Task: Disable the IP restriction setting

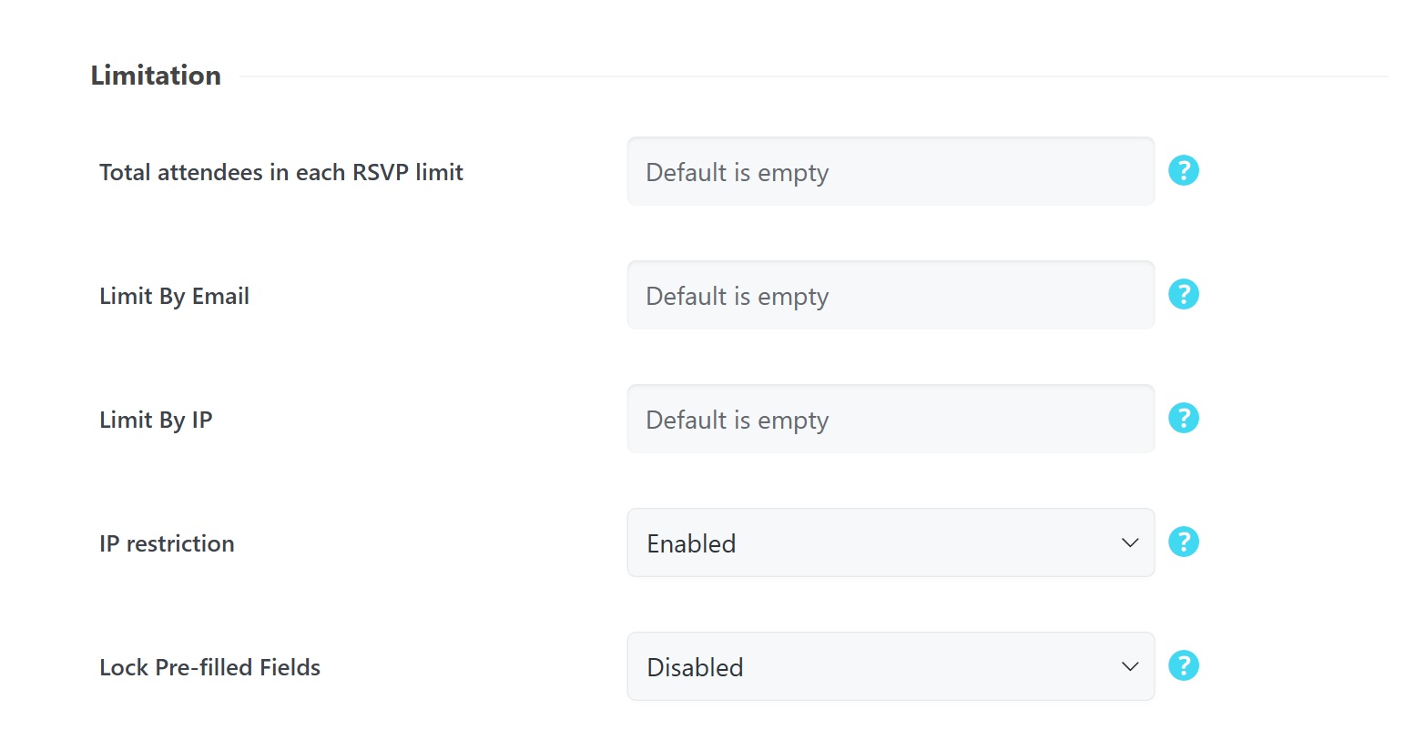Action: point(891,542)
